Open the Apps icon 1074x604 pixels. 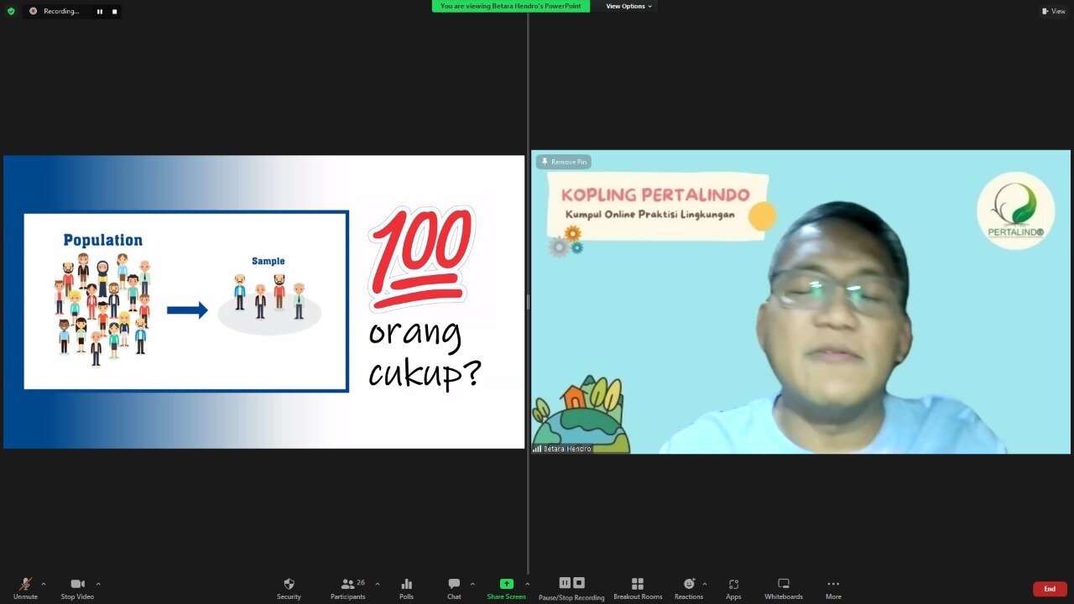pos(733,585)
